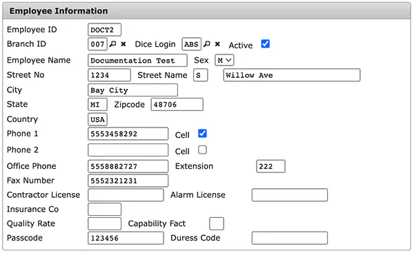414x253 pixels.
Task: Toggle the Phone 1 Cell checkbox
Action: (202, 134)
